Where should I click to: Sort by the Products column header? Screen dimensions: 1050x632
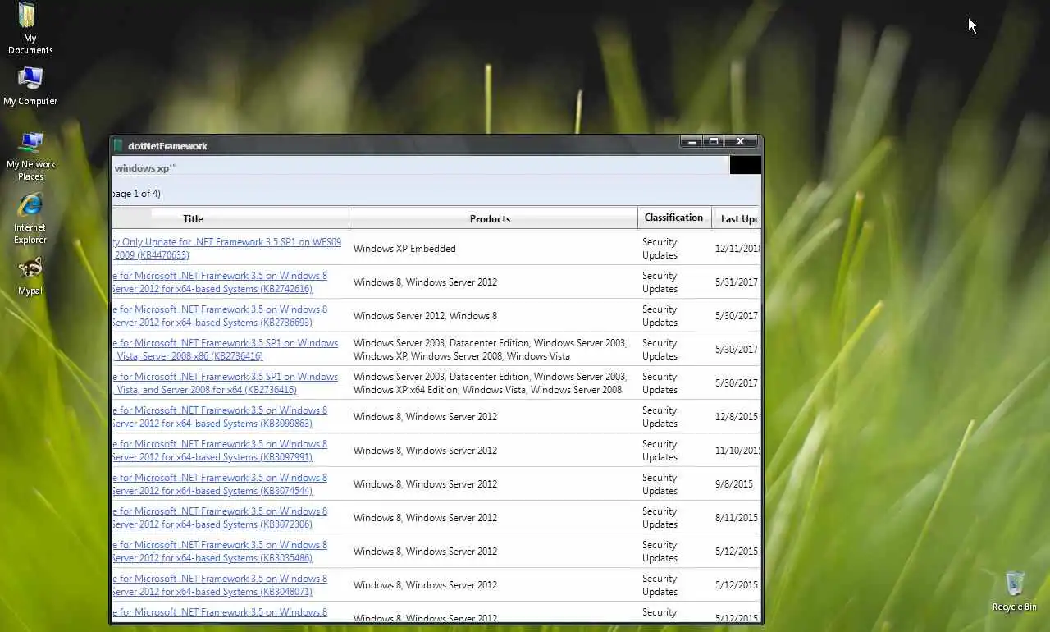[x=493, y=218]
